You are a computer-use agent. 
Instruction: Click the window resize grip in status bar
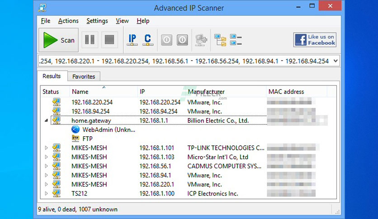click(337, 212)
